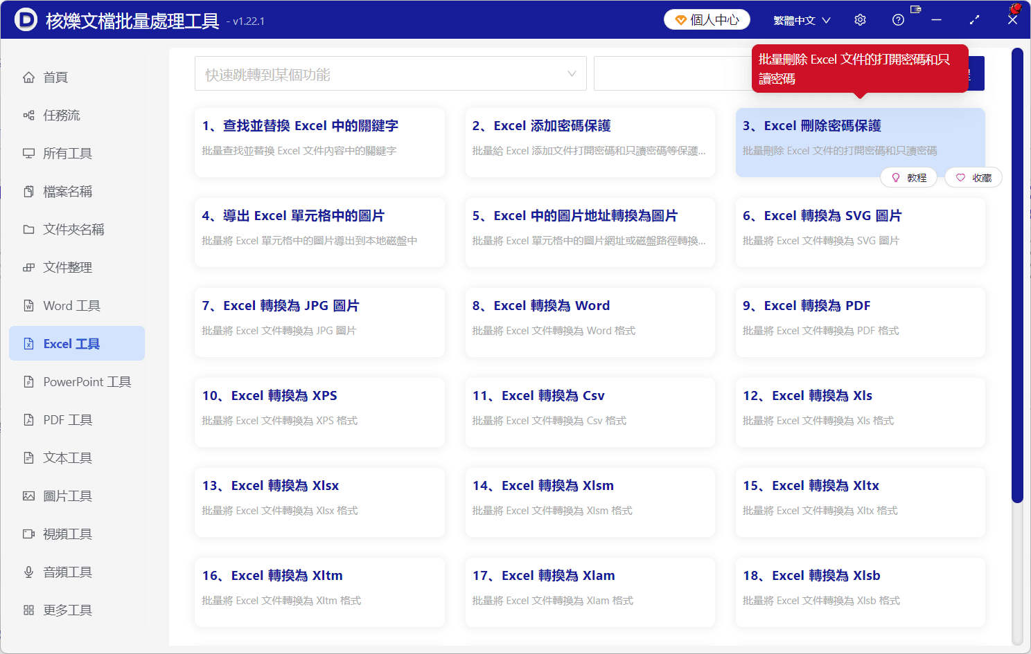The height and width of the screenshot is (654, 1031).
Task: Open 個人中心
Action: click(707, 19)
